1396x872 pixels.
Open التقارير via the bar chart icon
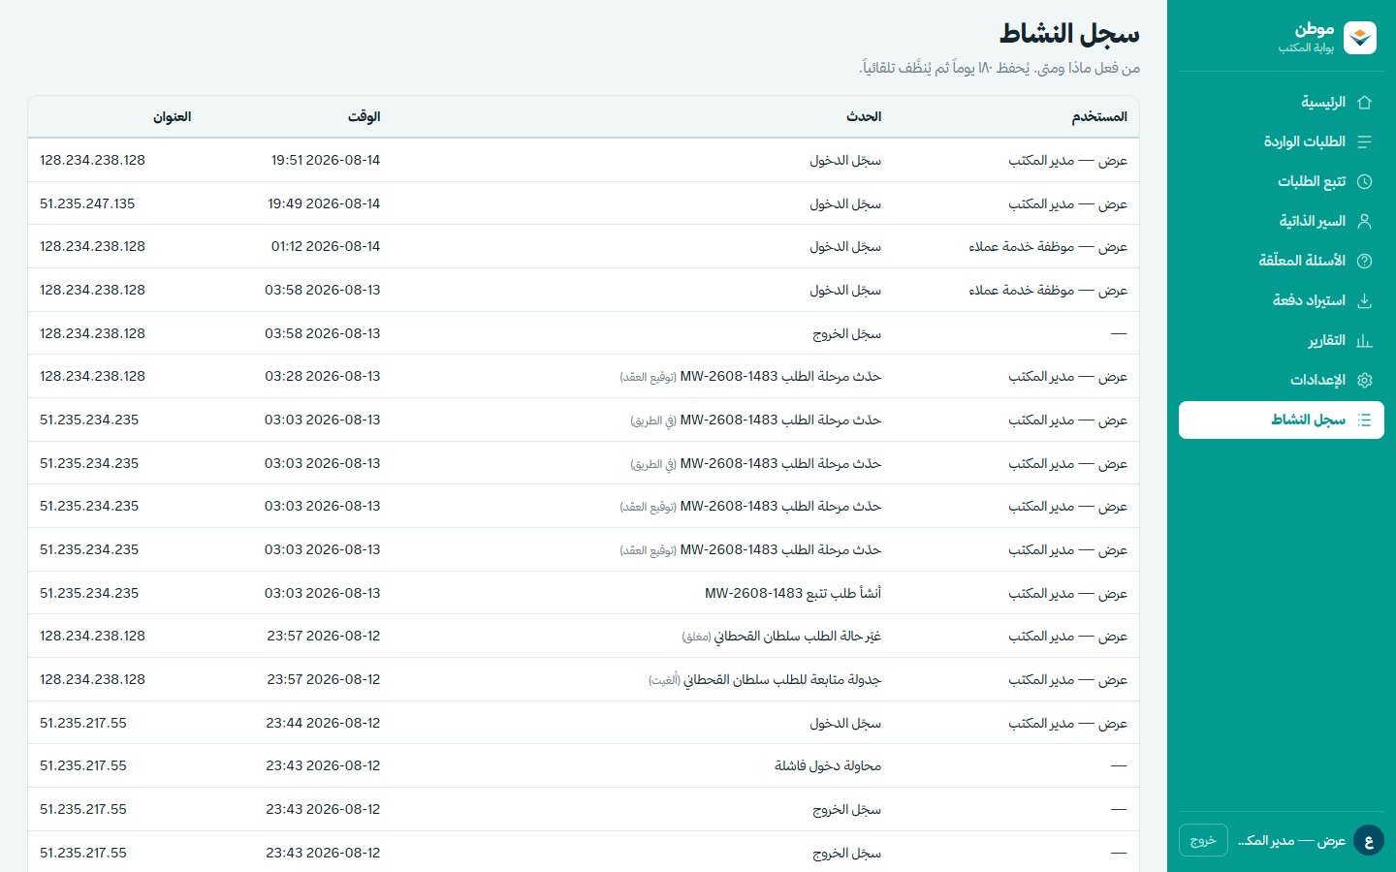1364,340
